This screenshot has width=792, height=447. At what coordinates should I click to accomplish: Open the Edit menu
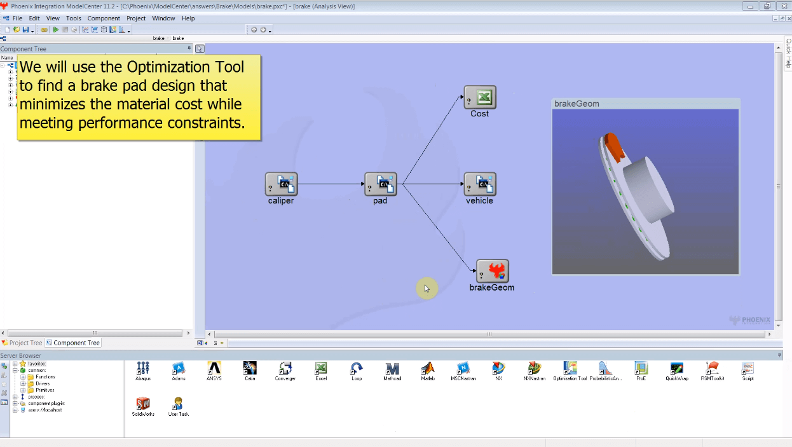(x=34, y=18)
